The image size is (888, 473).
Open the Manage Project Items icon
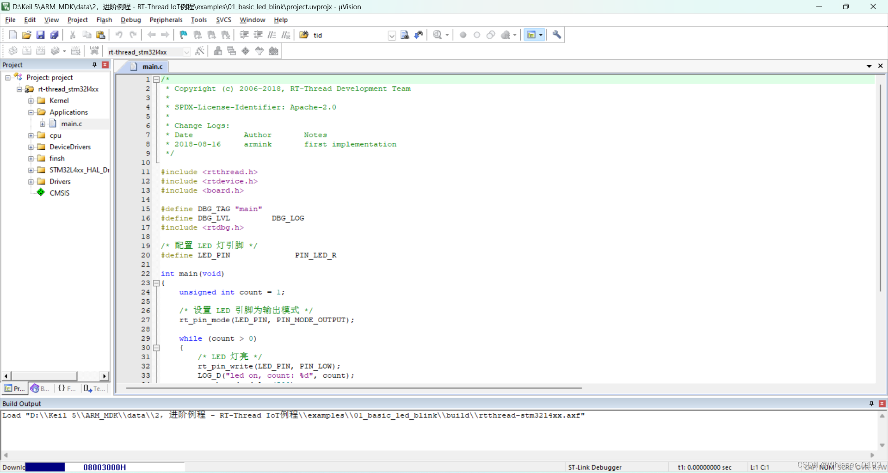pos(232,51)
